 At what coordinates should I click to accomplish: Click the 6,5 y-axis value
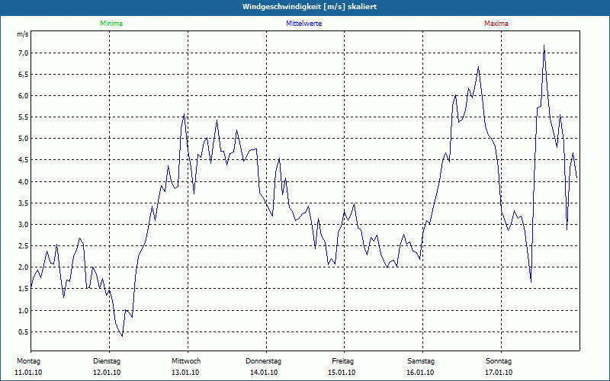[23, 74]
